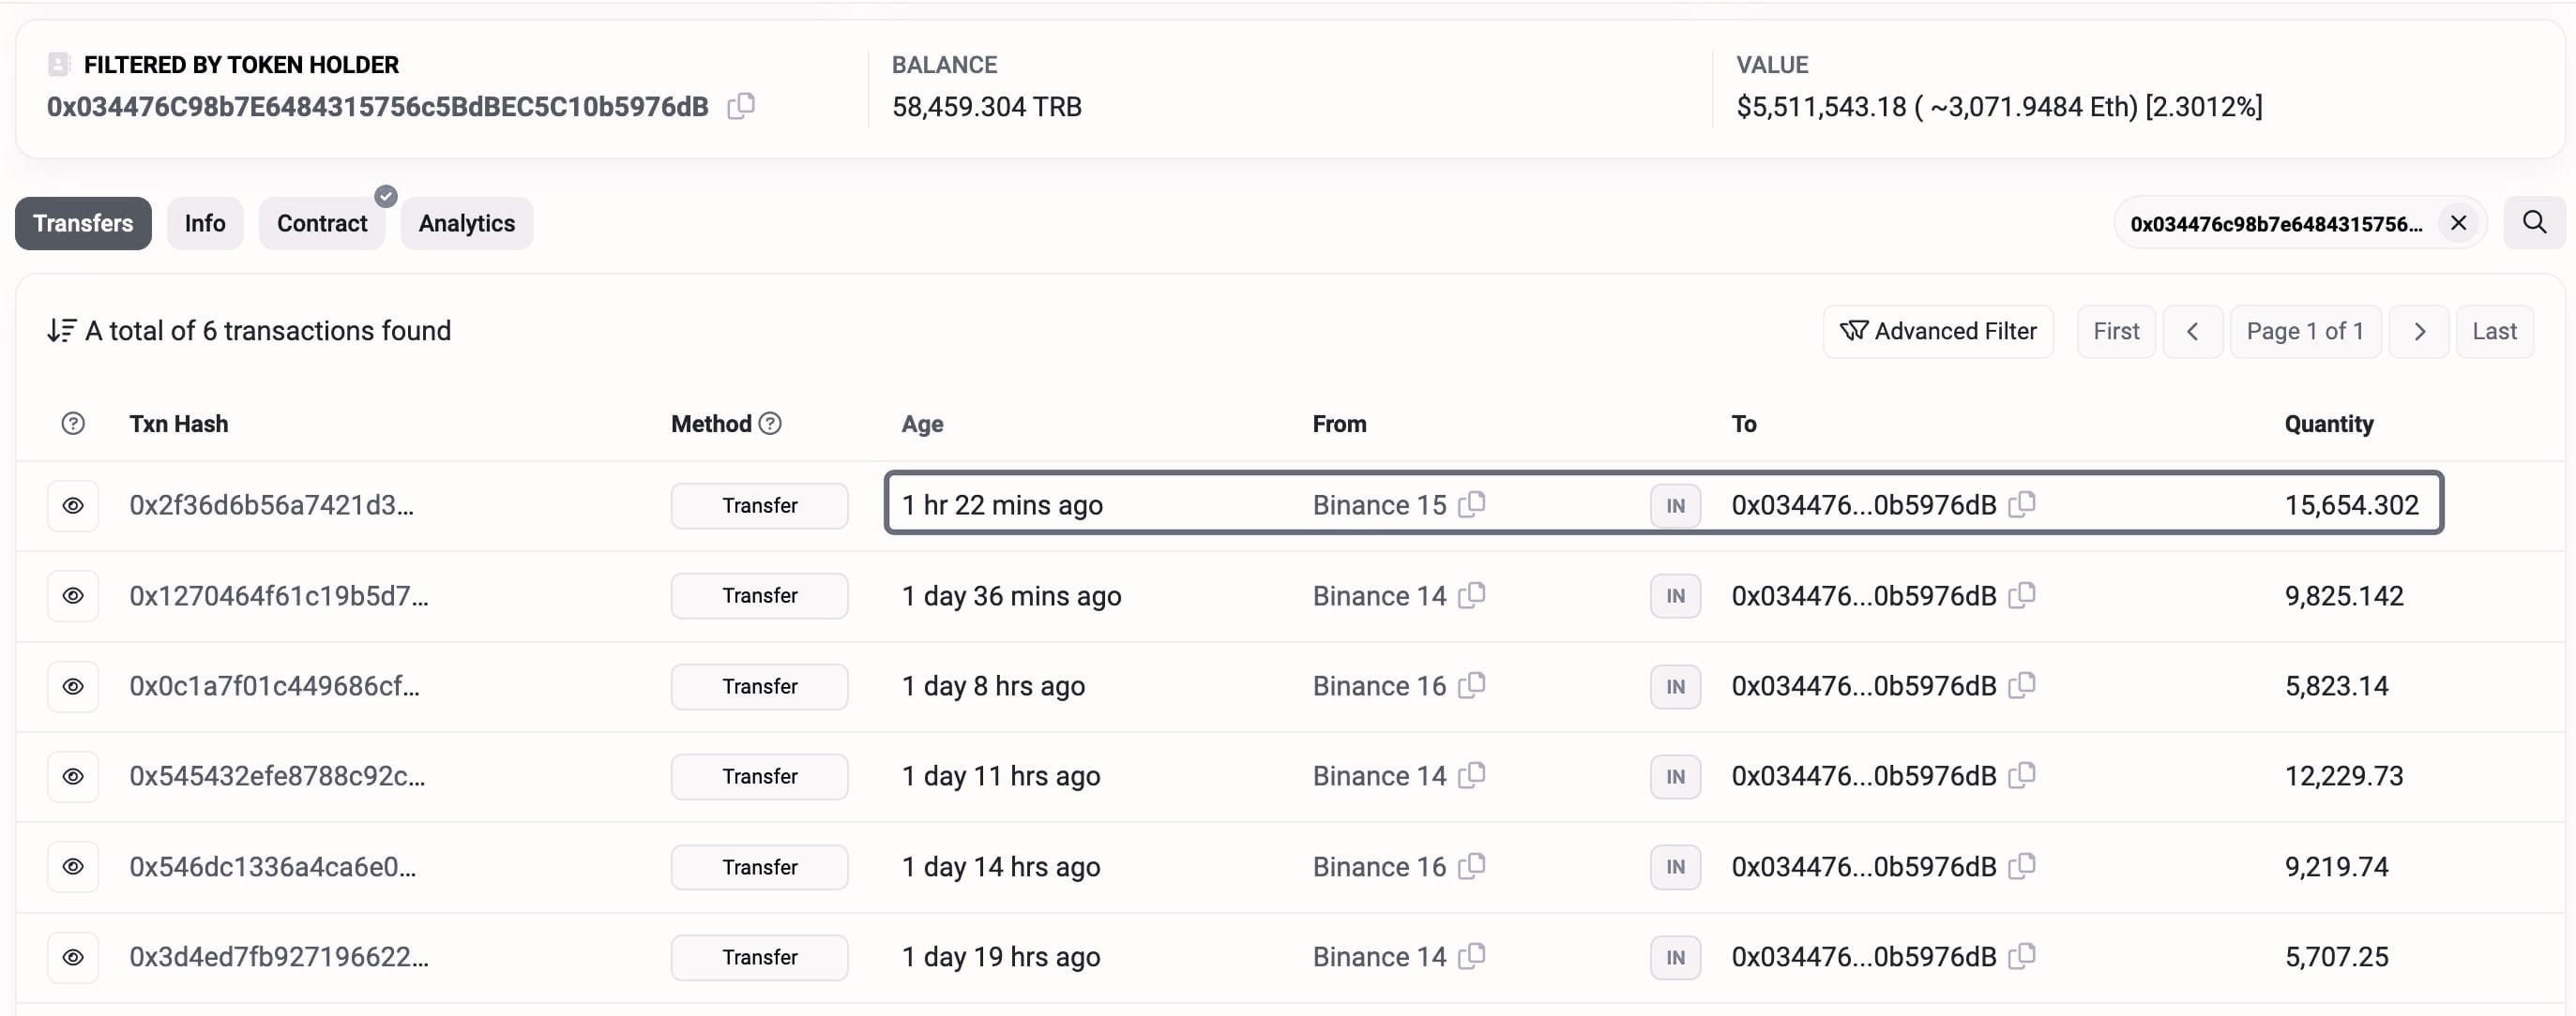Click the First pagination button
Viewport: 2576px width, 1016px height.
coord(2115,331)
